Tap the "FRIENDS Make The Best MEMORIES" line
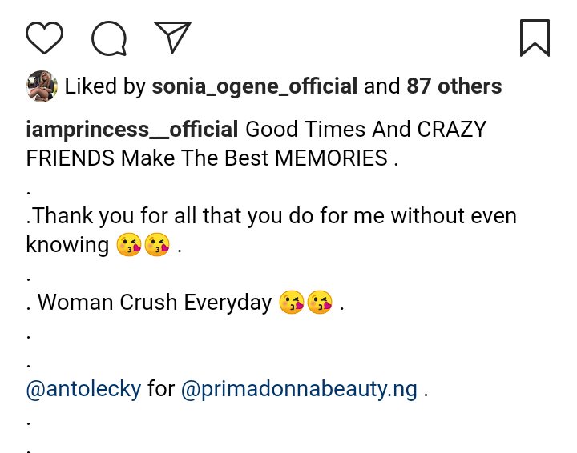The height and width of the screenshot is (453, 577). click(x=207, y=158)
